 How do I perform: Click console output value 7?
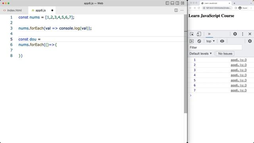click(194, 91)
